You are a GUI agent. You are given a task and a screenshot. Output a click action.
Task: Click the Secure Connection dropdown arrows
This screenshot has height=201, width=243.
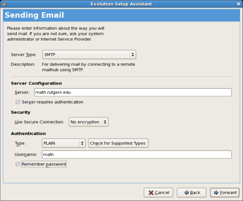tap(105, 122)
